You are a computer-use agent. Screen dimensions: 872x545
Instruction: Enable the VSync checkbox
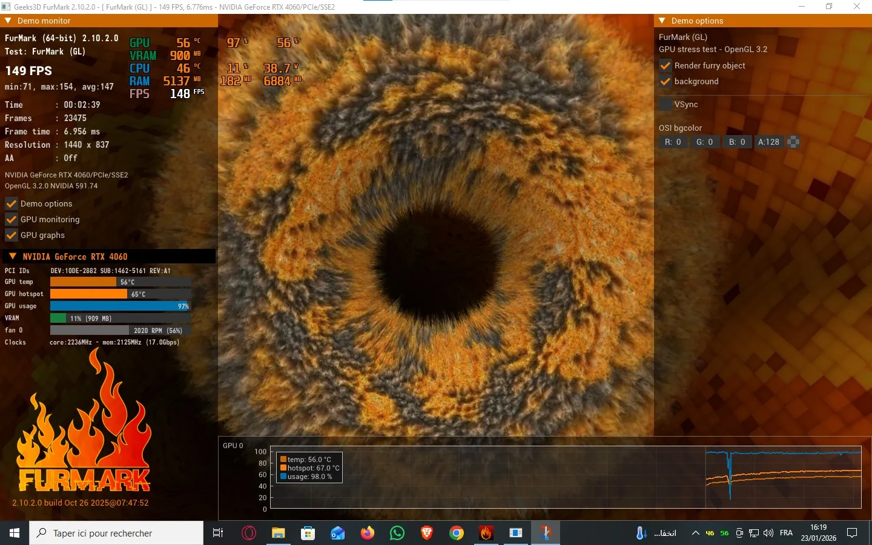point(666,104)
